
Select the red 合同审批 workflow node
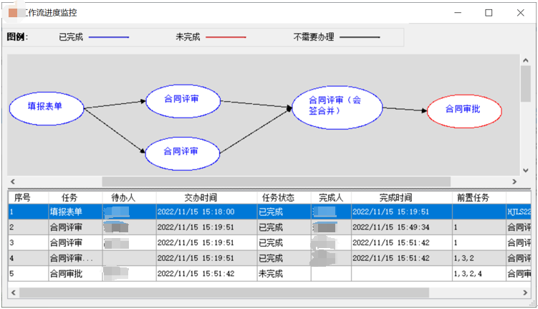tap(464, 110)
